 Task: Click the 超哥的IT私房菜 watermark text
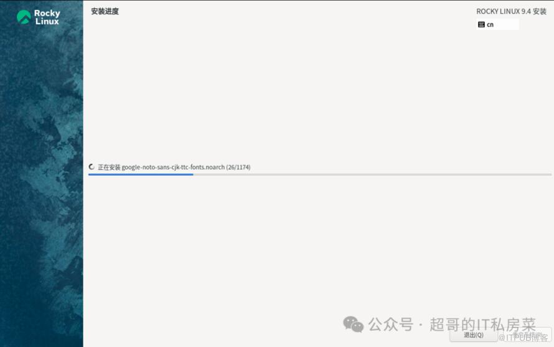point(482,325)
